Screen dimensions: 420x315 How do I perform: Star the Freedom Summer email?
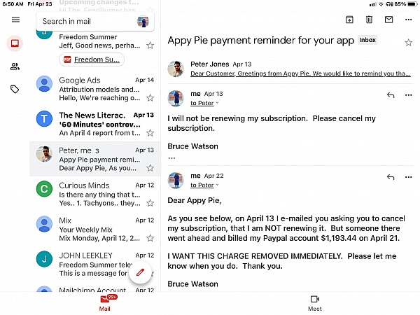tap(150, 45)
